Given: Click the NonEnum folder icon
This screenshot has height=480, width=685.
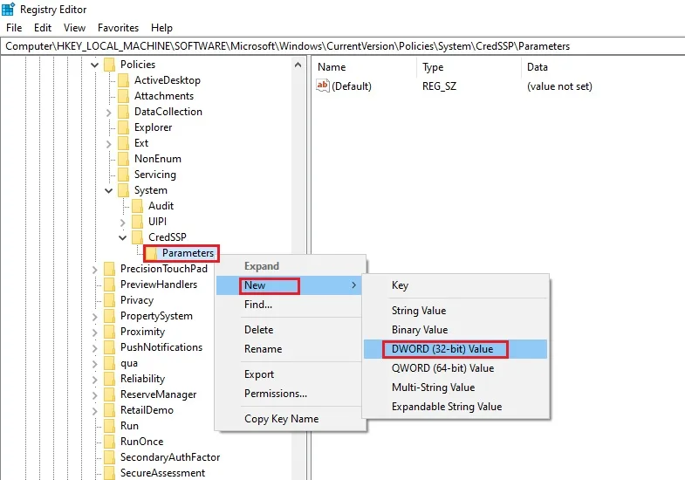Looking at the screenshot, I should (x=124, y=159).
